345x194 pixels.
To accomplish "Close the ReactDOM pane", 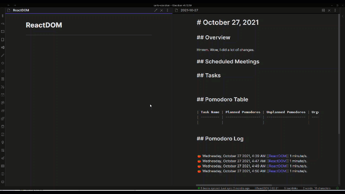I will (161, 10).
